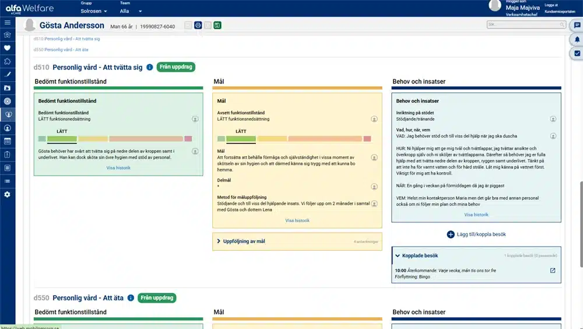Click the person icon beside Inriktning på stödet
Screen dimensions: 583x329
[x=553, y=119]
